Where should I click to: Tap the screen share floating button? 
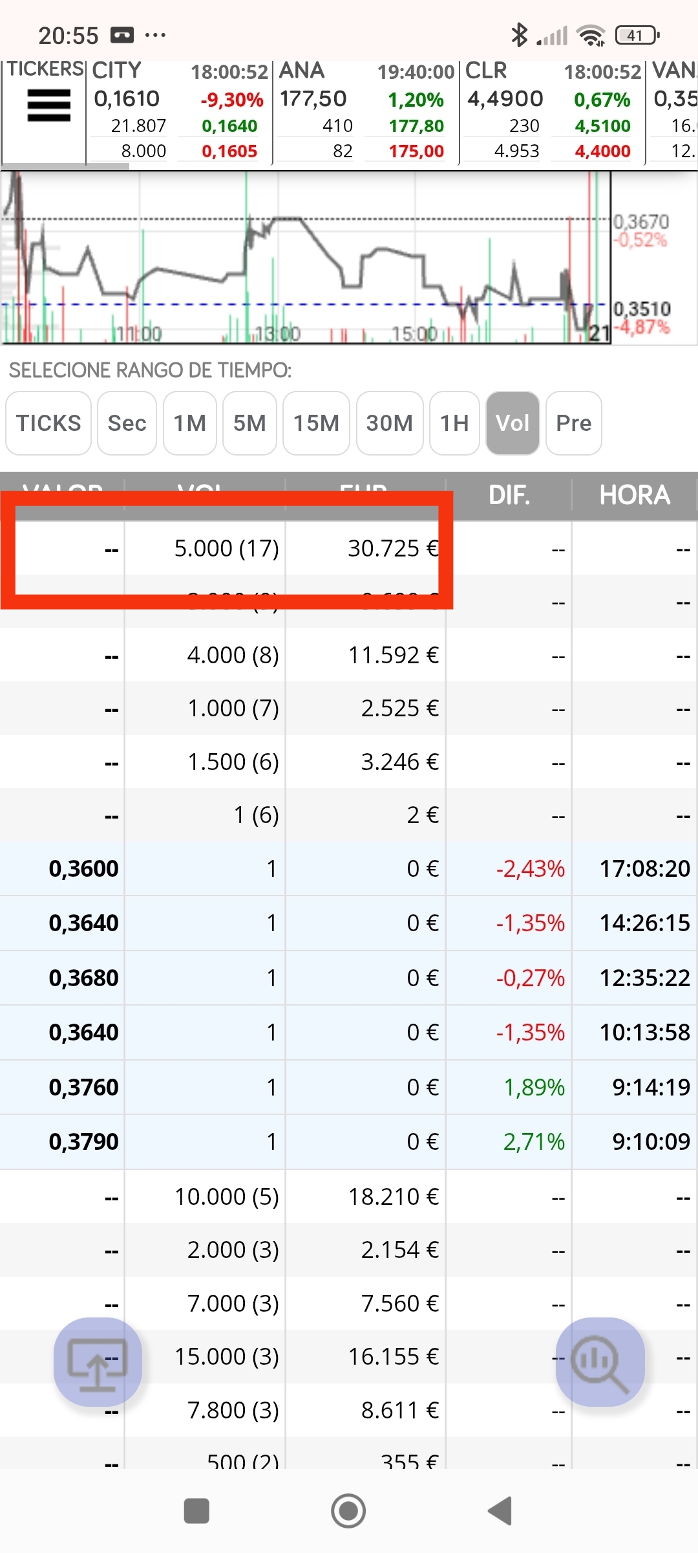click(98, 1361)
